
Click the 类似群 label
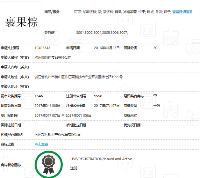tap(49, 33)
